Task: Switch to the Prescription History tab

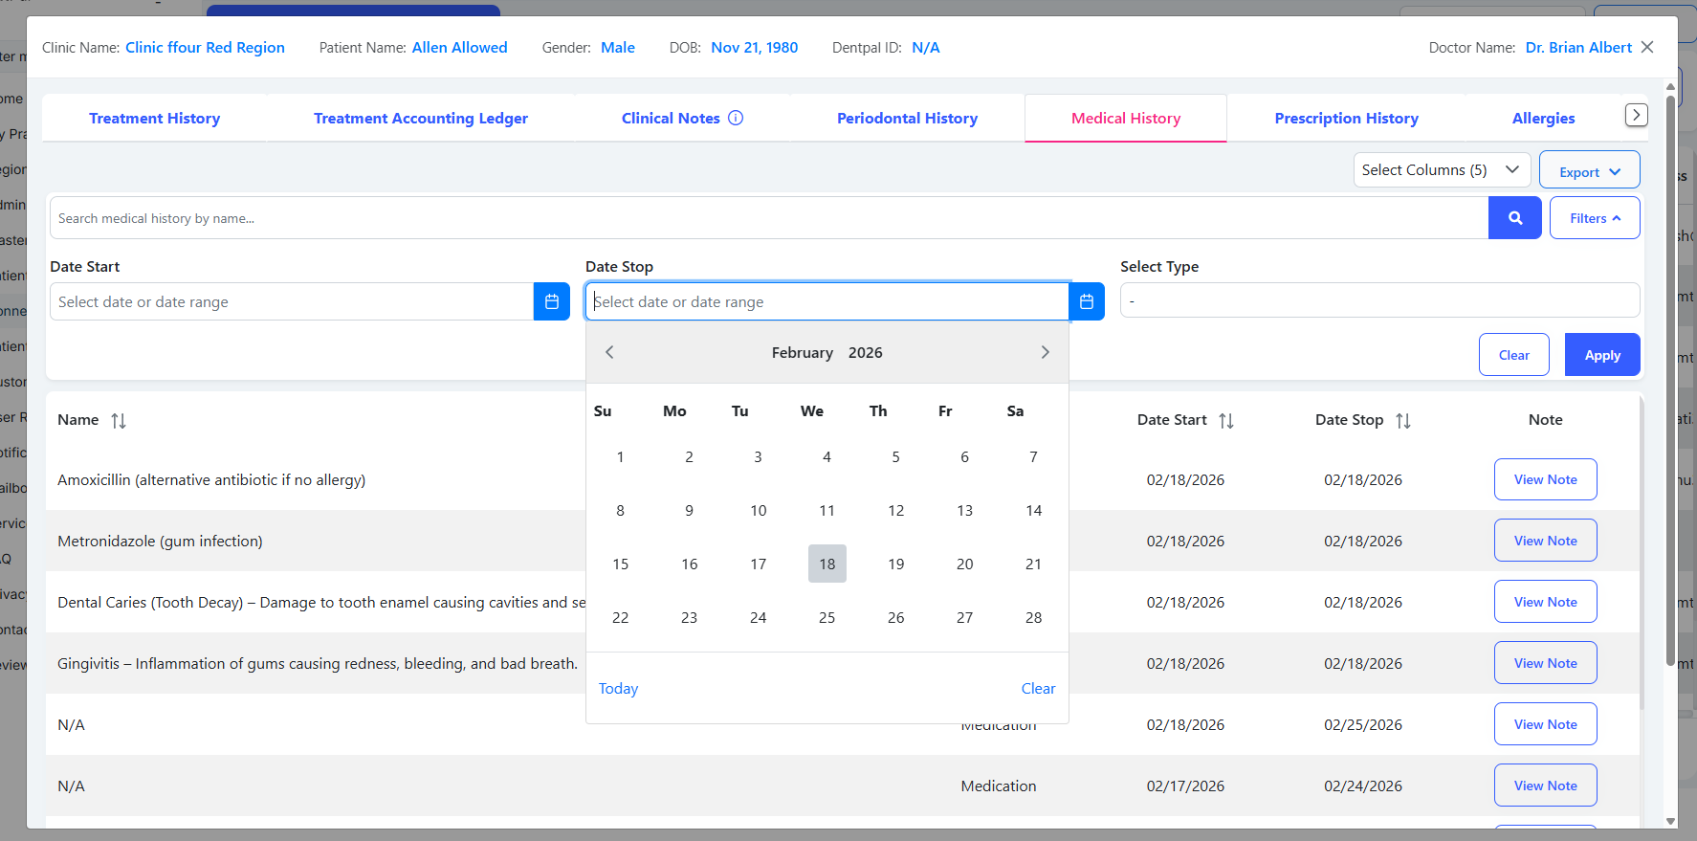Action: (1345, 118)
